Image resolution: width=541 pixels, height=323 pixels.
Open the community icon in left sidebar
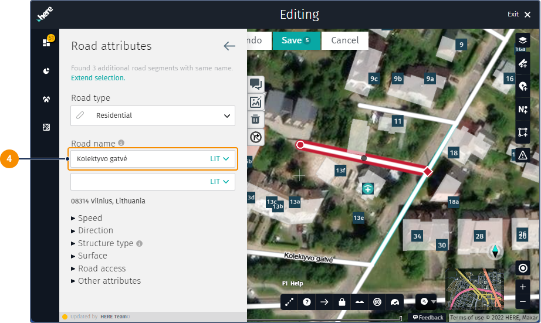[46, 99]
